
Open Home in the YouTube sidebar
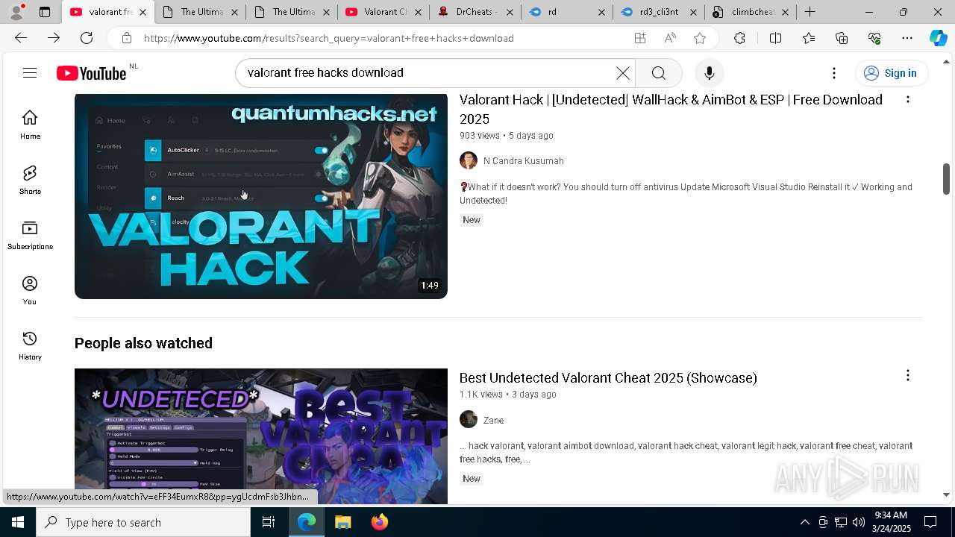tap(30, 125)
